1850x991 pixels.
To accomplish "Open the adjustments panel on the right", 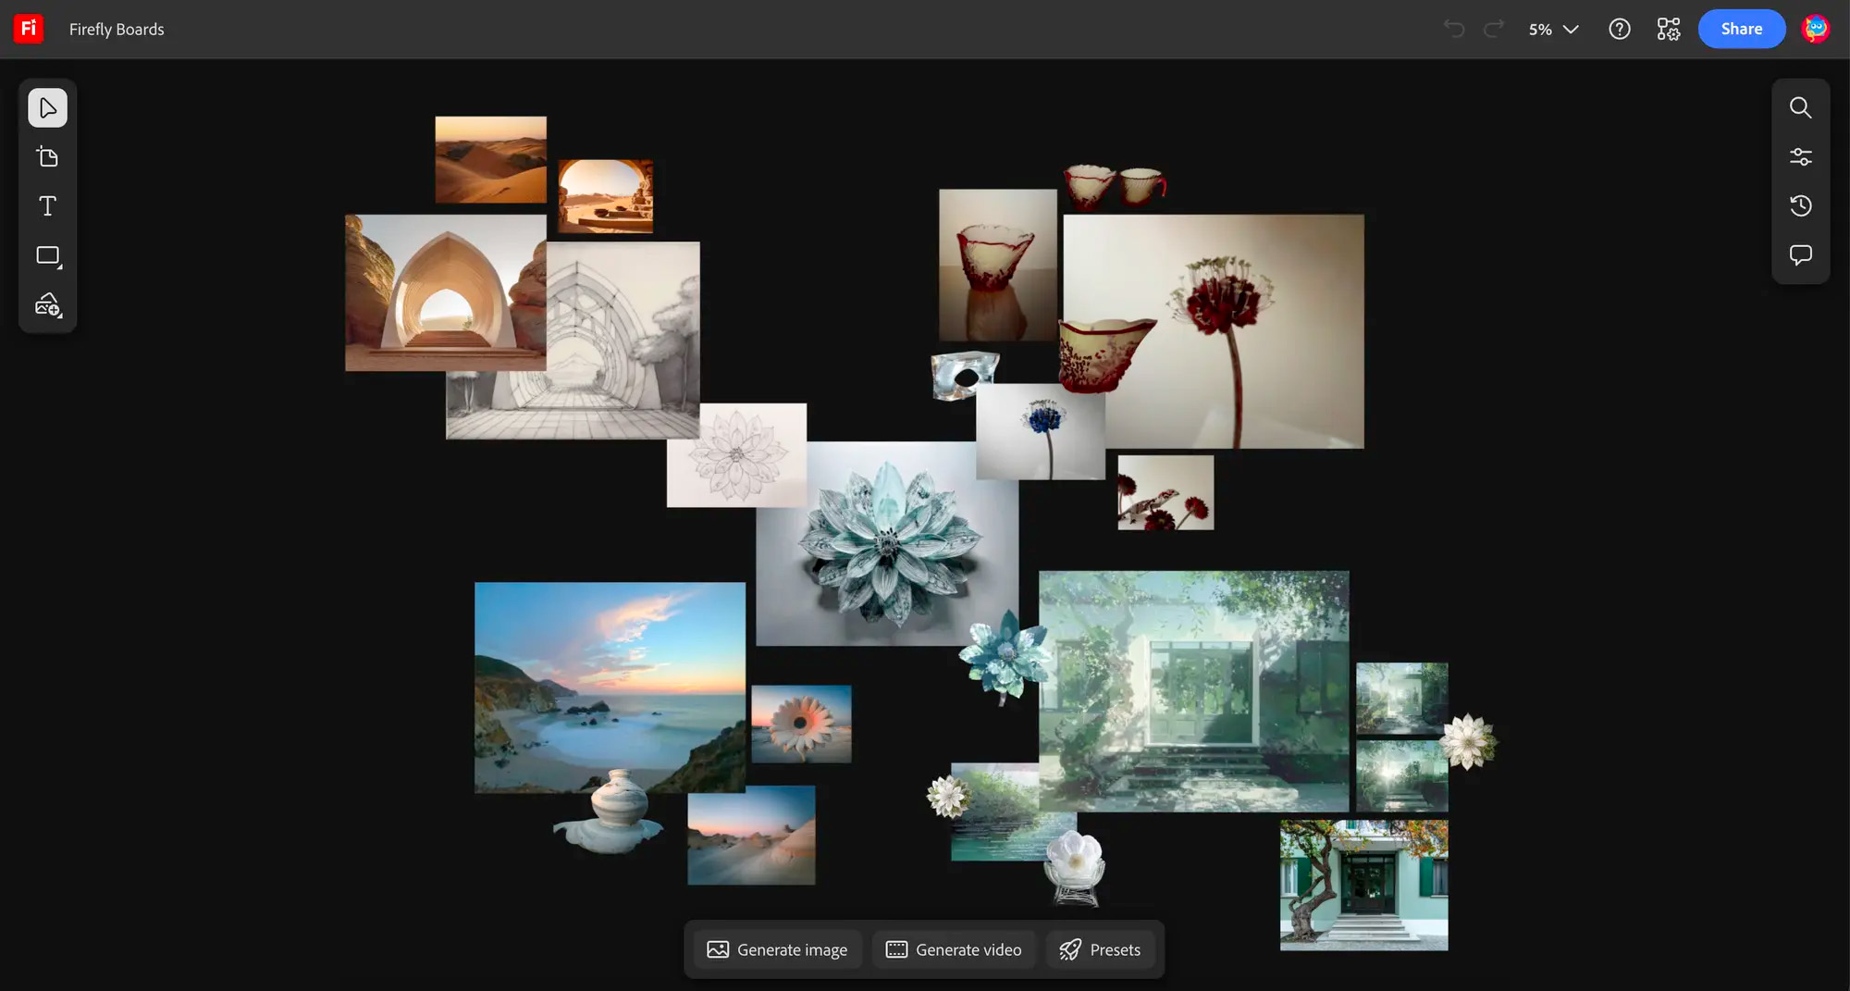I will pos(1801,155).
